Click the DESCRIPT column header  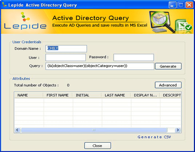[x=171, y=95]
